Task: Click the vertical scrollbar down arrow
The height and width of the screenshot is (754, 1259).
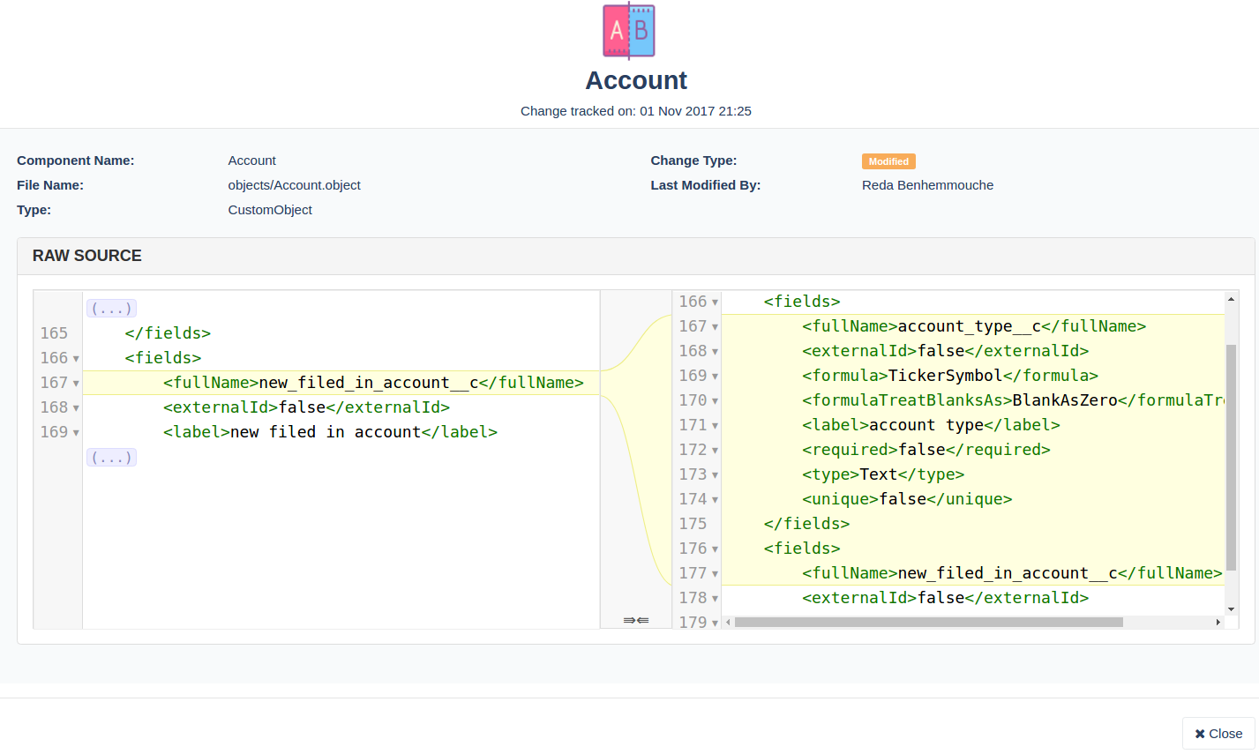Action: 1231,609
